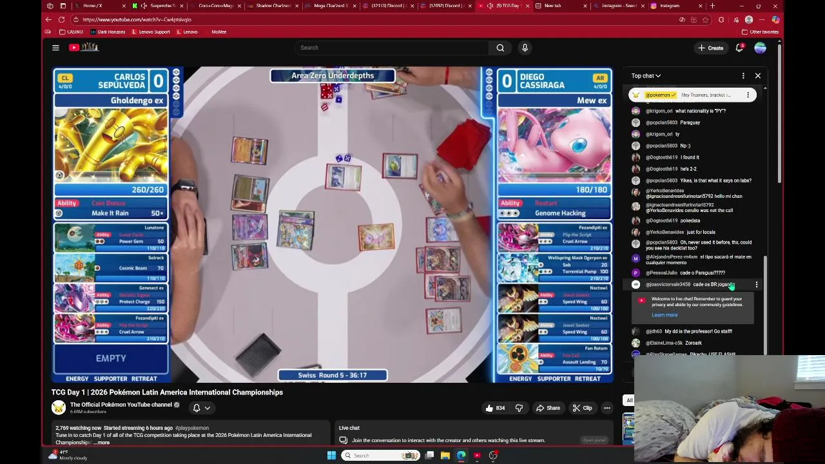Open options for the joaovictorvale3458 chat message
This screenshot has width=825, height=464.
[x=757, y=284]
